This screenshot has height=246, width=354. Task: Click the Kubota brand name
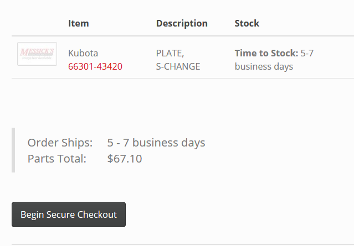pyautogui.click(x=83, y=53)
